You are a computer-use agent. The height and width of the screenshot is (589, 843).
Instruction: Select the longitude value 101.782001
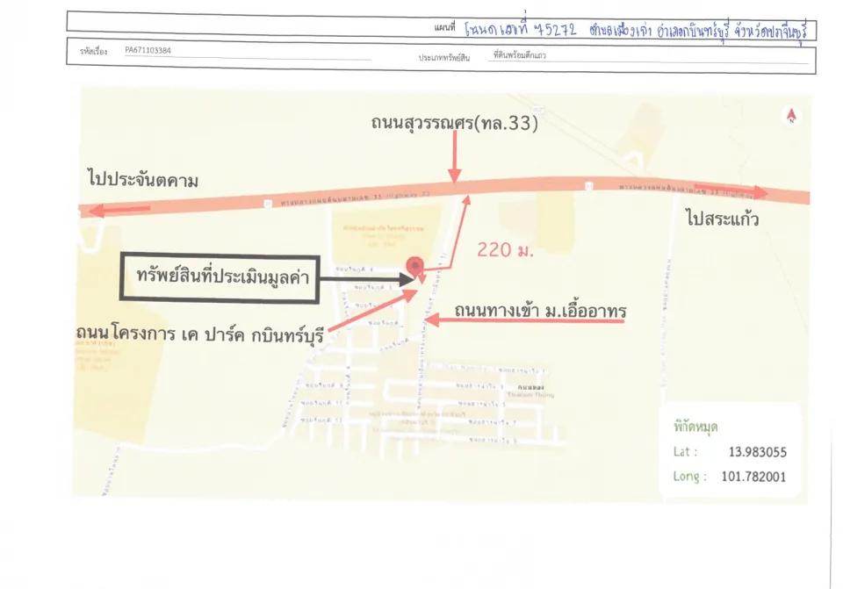tap(753, 477)
